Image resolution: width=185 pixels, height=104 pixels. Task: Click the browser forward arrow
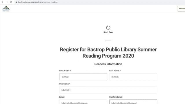pyautogui.click(x=7, y=2)
